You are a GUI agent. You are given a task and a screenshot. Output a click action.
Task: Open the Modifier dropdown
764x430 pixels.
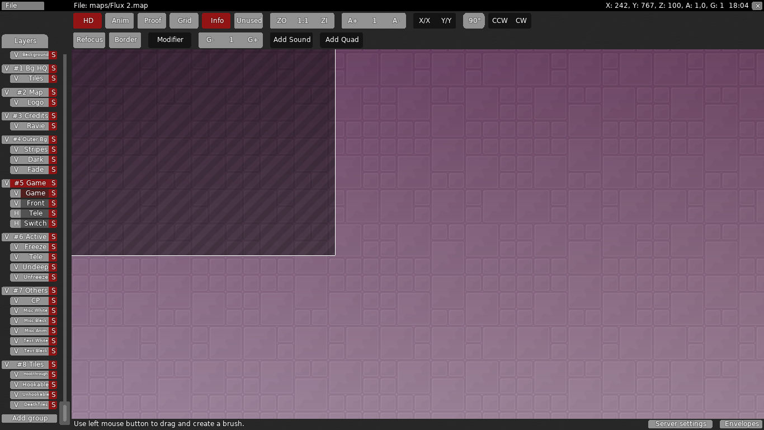point(170,40)
